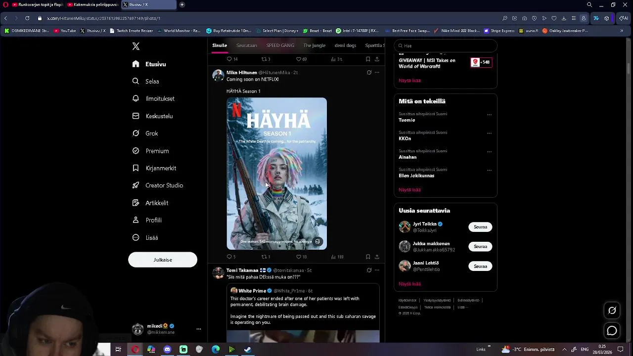Follow Jaani Lehtiö
Image resolution: width=633 pixels, height=356 pixels.
point(480,266)
